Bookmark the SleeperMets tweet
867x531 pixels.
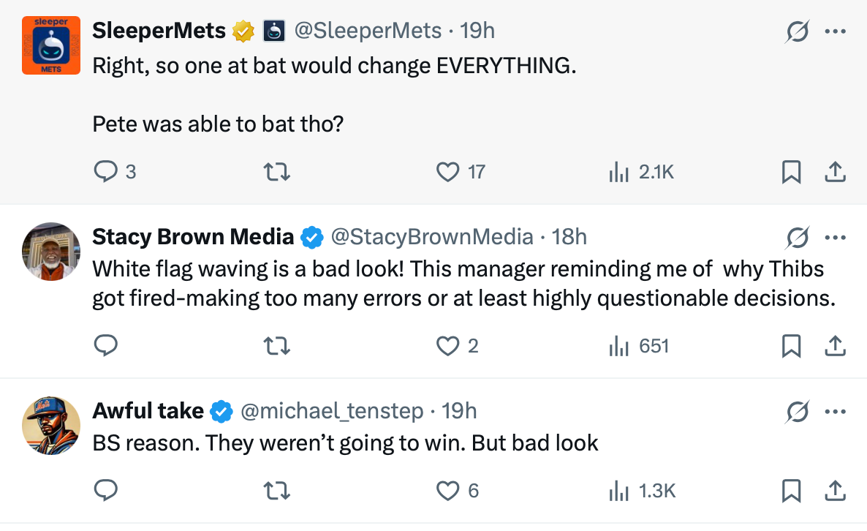click(790, 172)
